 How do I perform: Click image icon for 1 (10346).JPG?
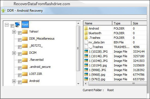(x=86, y=61)
